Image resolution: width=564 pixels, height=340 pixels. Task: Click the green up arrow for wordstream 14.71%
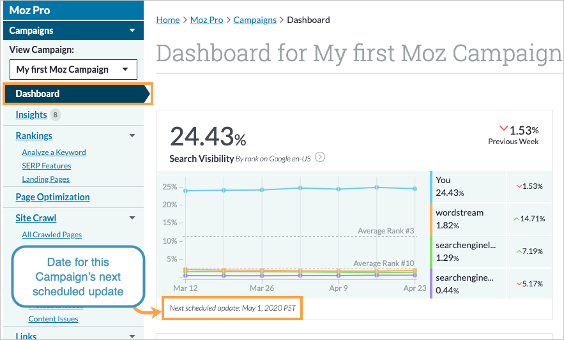tap(516, 218)
